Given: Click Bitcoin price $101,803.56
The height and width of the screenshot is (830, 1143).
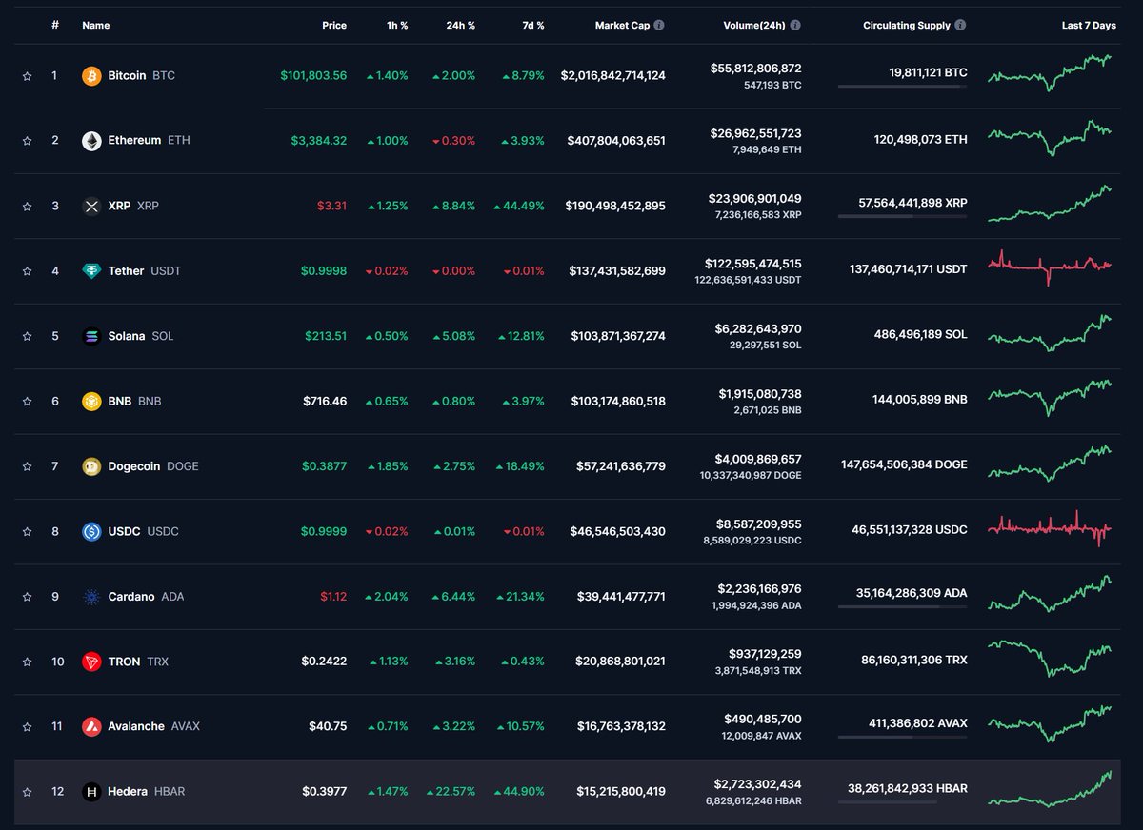Looking at the screenshot, I should (313, 75).
